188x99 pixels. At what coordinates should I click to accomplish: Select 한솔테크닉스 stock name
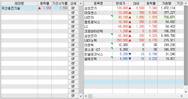(x=94, y=54)
